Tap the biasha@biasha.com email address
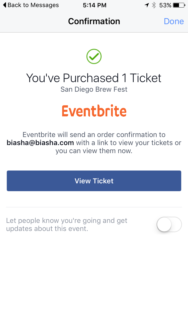 click(40, 143)
